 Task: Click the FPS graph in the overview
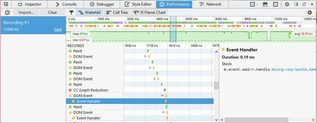[x=191, y=37]
